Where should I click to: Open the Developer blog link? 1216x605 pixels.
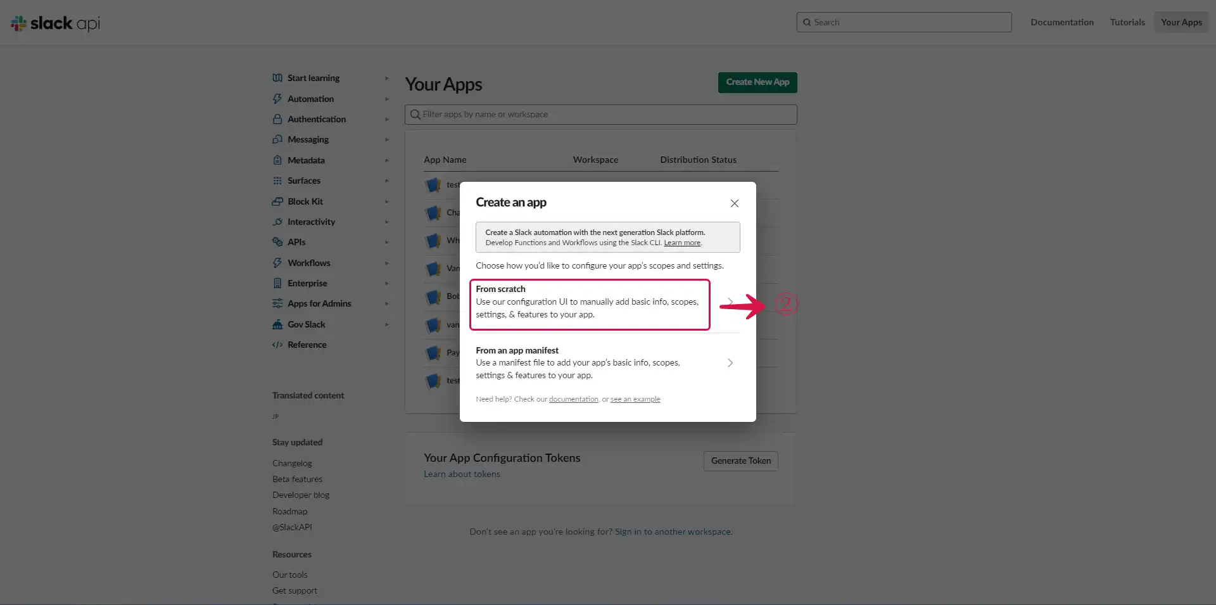pyautogui.click(x=301, y=495)
